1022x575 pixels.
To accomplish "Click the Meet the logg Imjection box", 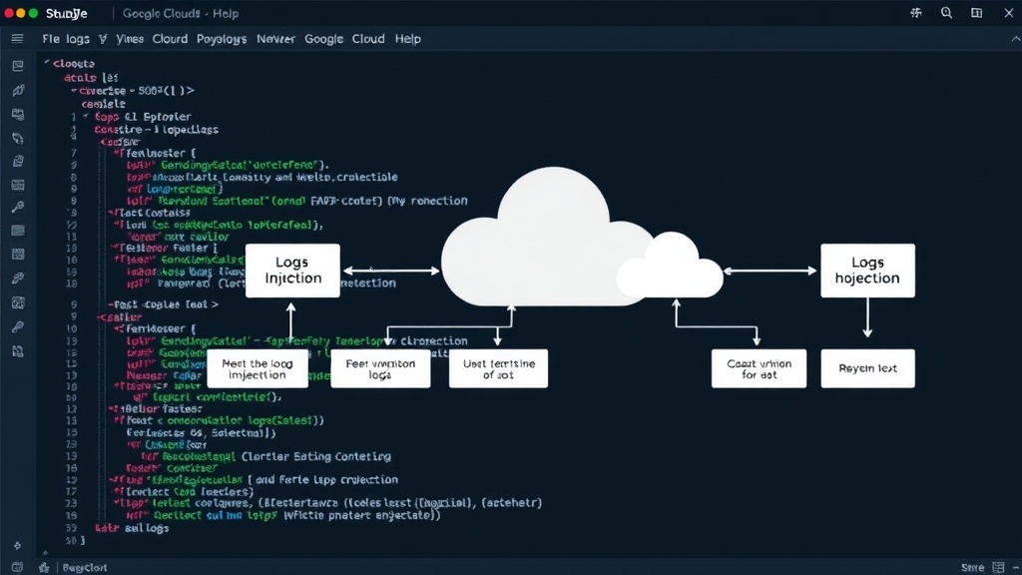I will point(257,369).
